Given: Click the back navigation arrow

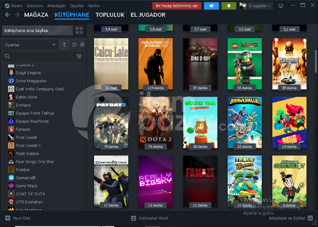Looking at the screenshot, I should (7, 15).
